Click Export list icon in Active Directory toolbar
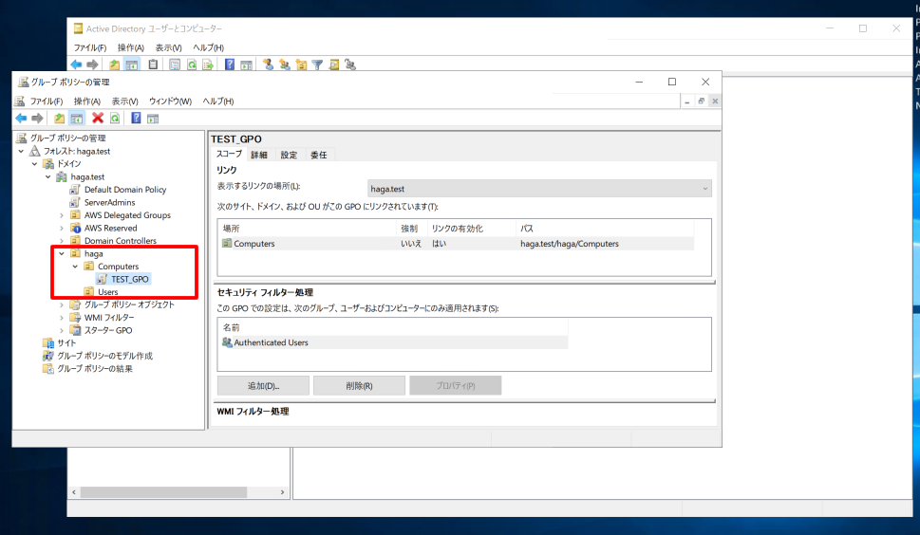This screenshot has height=535, width=920. pyautogui.click(x=208, y=65)
